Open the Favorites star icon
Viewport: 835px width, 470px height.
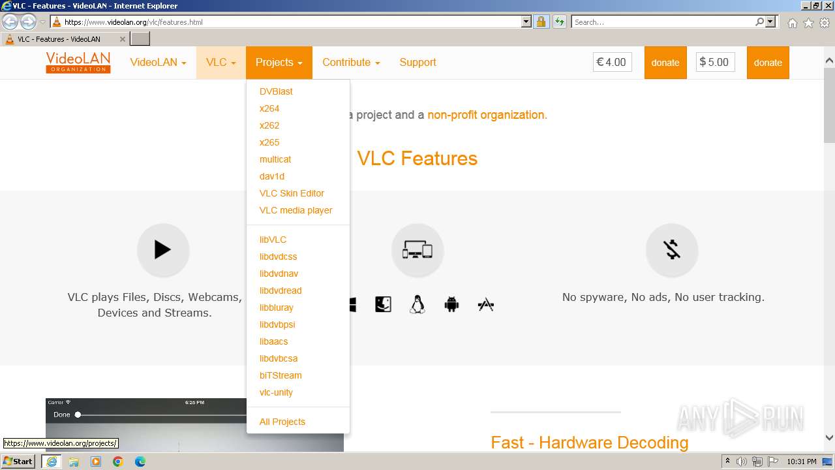click(x=808, y=23)
